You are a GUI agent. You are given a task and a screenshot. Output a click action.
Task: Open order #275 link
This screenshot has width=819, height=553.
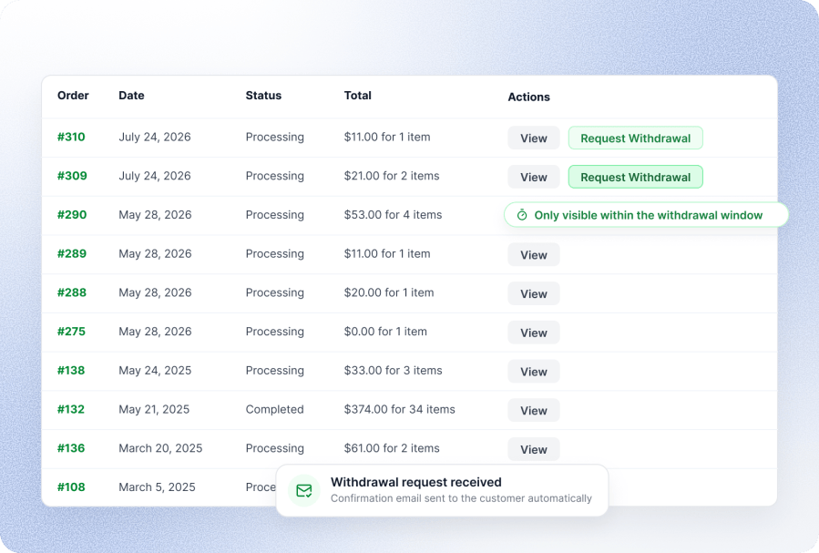72,332
